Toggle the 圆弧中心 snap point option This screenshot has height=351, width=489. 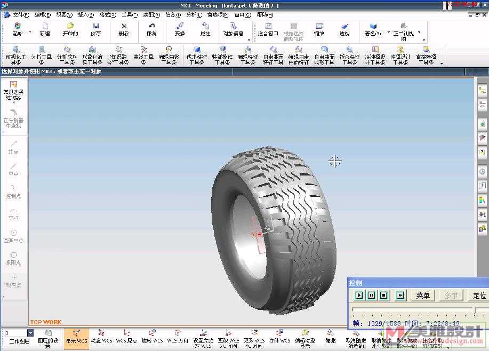pos(14,235)
